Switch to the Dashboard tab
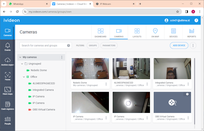 [x=100, y=32]
